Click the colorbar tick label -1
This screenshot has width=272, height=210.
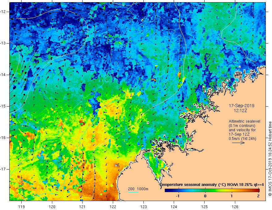(x=178, y=196)
